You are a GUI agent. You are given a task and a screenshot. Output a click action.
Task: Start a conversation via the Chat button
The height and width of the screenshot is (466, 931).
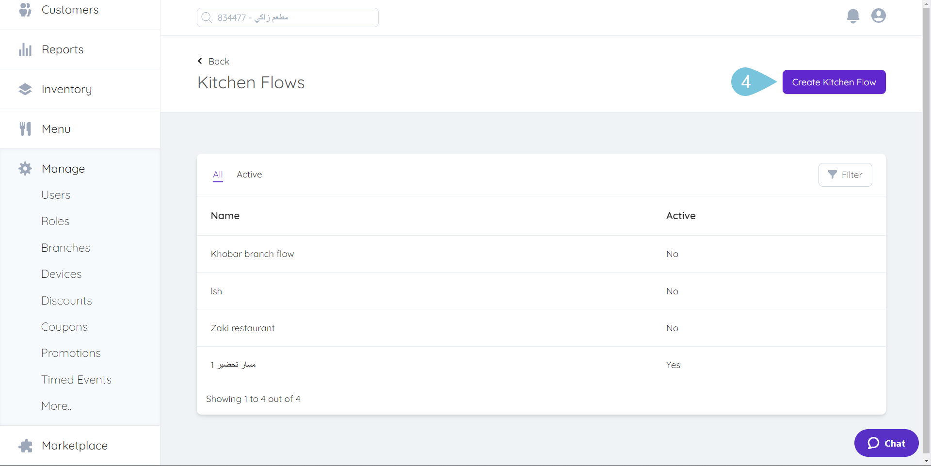[886, 443]
